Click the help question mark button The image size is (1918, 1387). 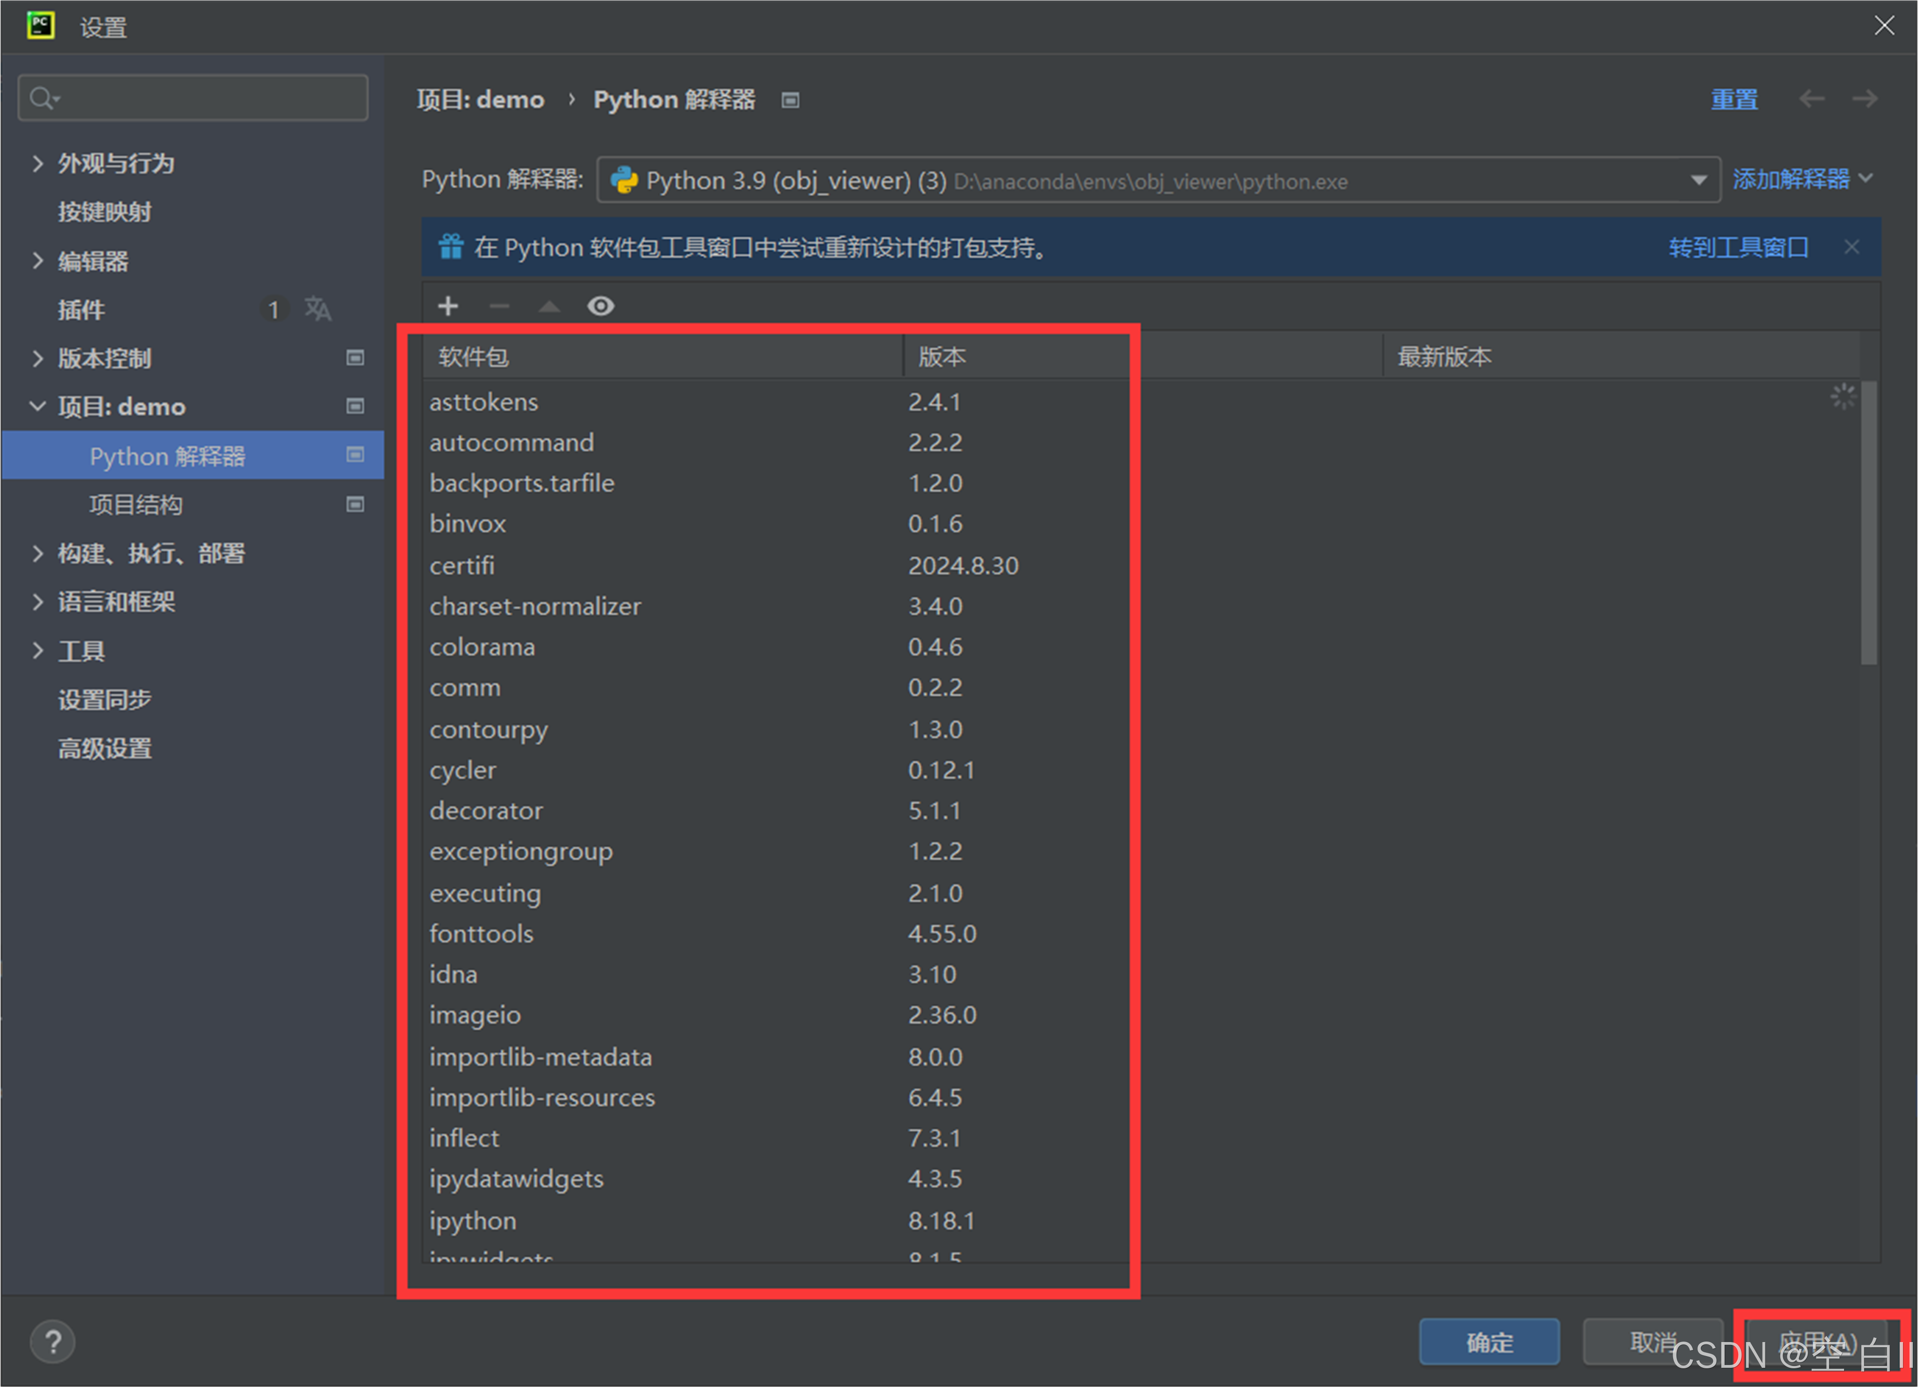(x=52, y=1342)
